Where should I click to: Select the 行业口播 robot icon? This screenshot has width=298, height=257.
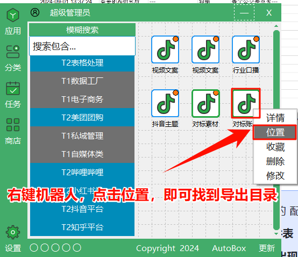click(x=245, y=49)
